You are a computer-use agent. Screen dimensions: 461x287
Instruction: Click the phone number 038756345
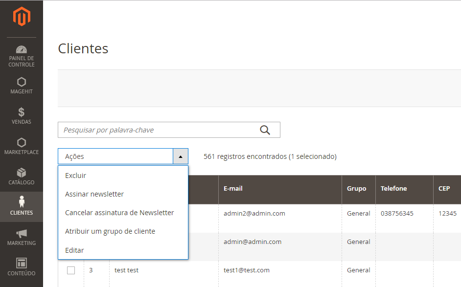click(x=397, y=214)
